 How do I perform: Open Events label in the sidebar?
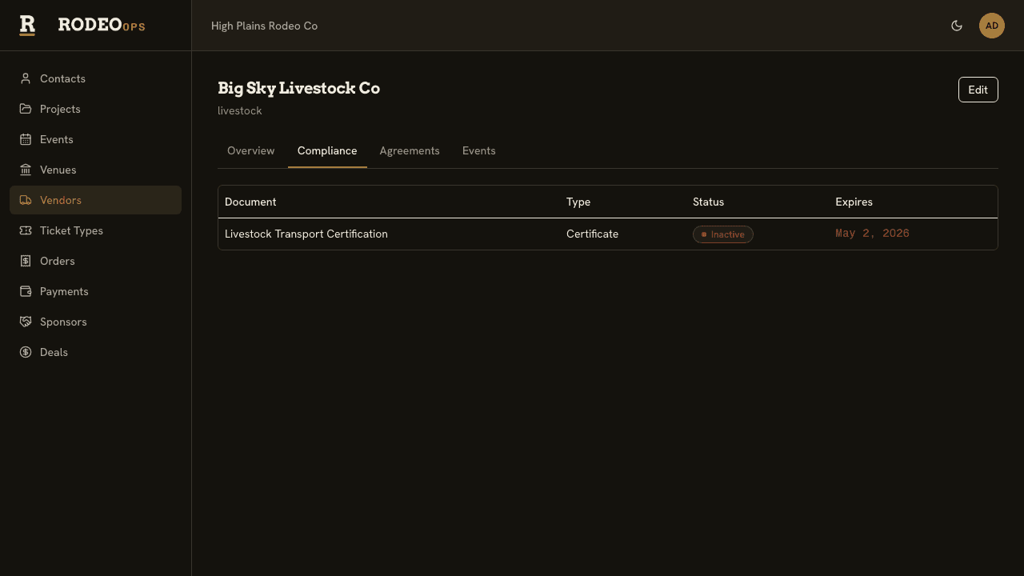click(57, 139)
